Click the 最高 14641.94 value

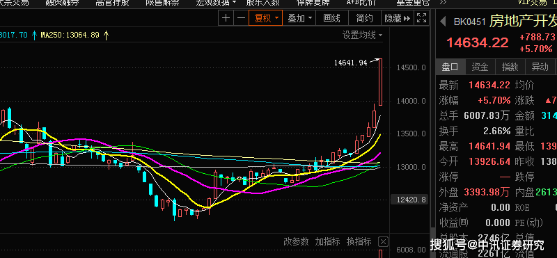(489, 146)
